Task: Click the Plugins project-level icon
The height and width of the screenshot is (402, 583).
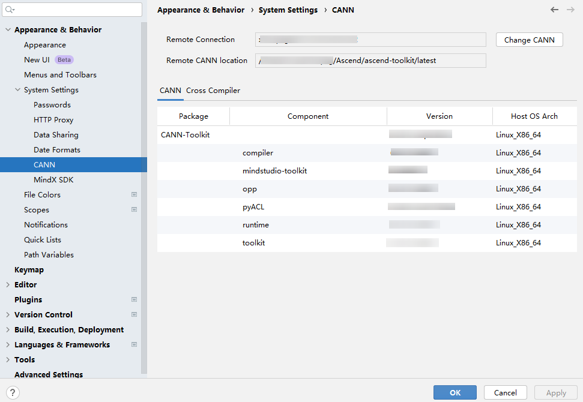Action: click(134, 299)
